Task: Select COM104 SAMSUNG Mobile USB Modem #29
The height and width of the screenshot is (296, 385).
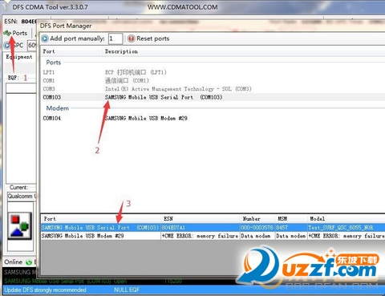Action: click(213, 118)
